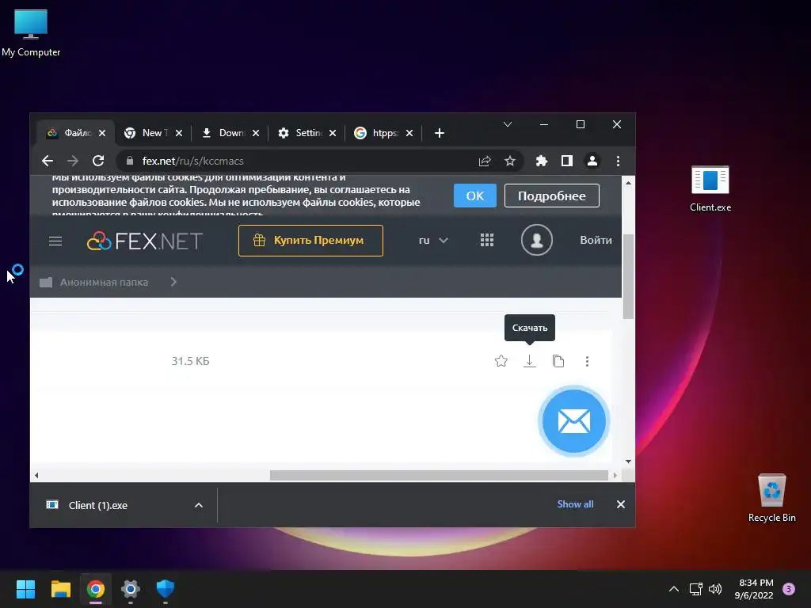
Task: Close the Файло fex.net tab
Action: point(102,133)
